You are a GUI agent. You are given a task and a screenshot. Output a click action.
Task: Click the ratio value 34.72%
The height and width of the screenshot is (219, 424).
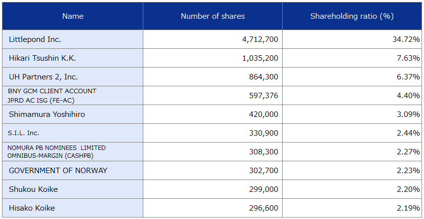(406, 39)
